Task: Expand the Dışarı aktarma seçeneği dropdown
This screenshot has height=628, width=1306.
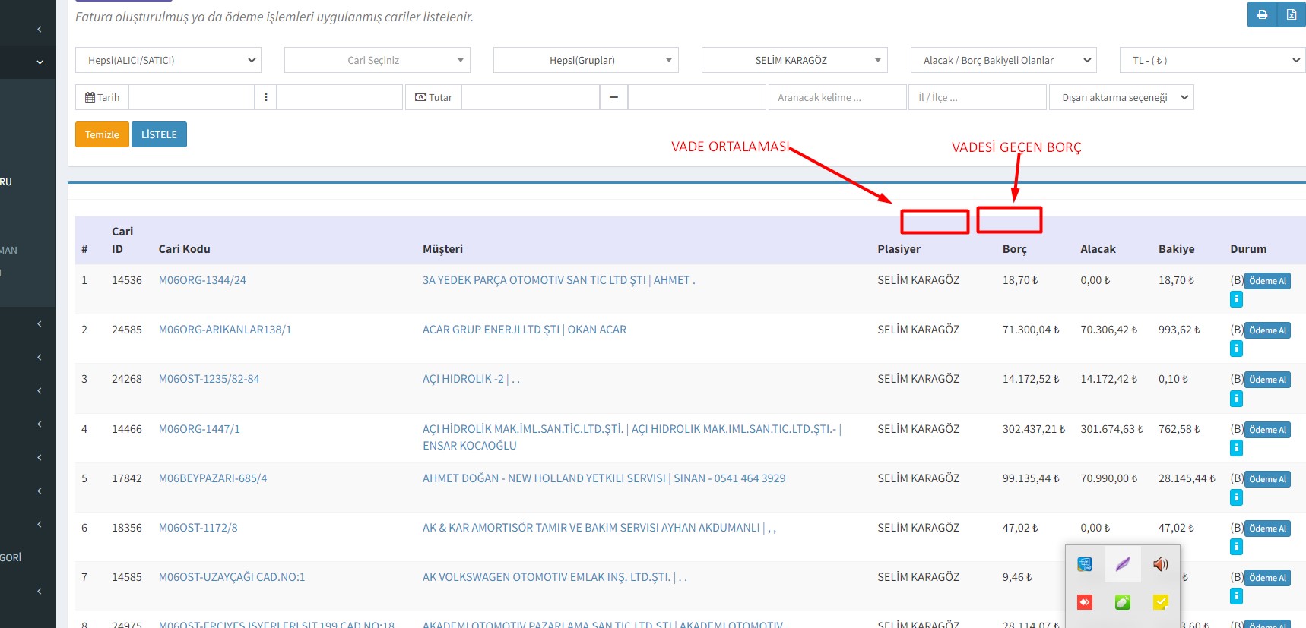Action: click(x=1121, y=97)
